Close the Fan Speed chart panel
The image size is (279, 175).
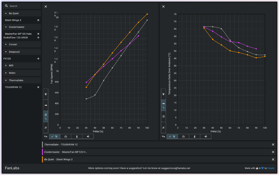pos(46,7)
